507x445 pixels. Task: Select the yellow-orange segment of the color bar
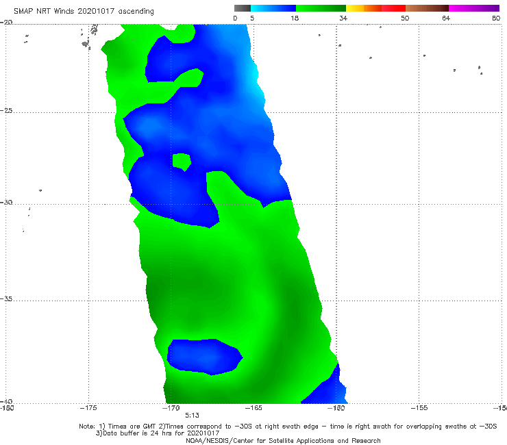pyautogui.click(x=363, y=8)
